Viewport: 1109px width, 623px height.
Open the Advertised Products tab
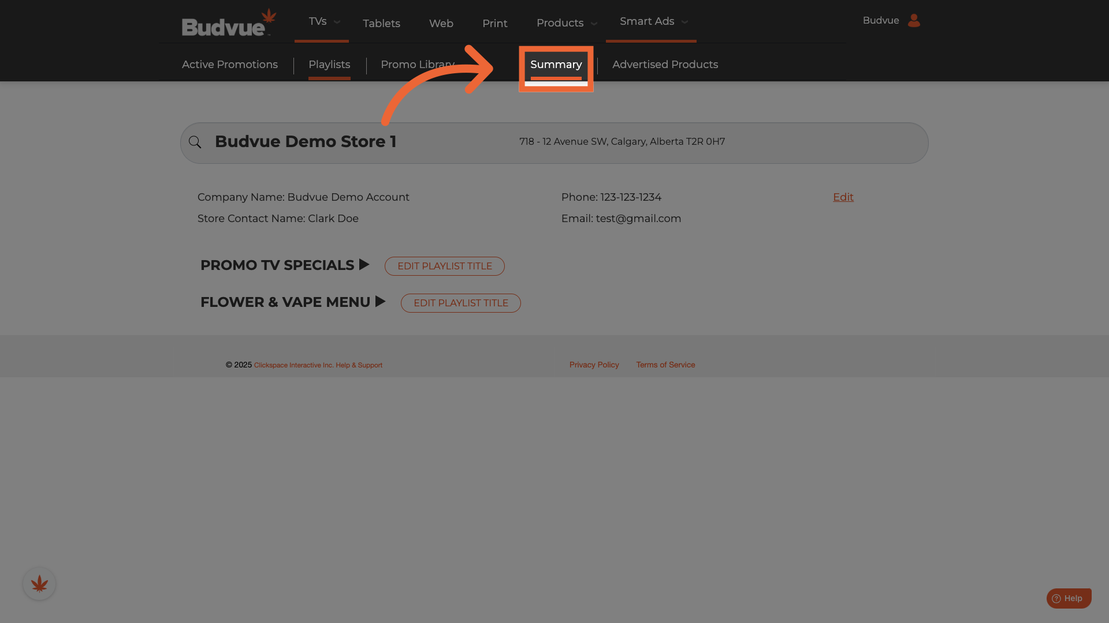(x=665, y=65)
